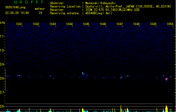Click the 1.0 frequency axis label
The image size is (176, 112).
[2, 50]
